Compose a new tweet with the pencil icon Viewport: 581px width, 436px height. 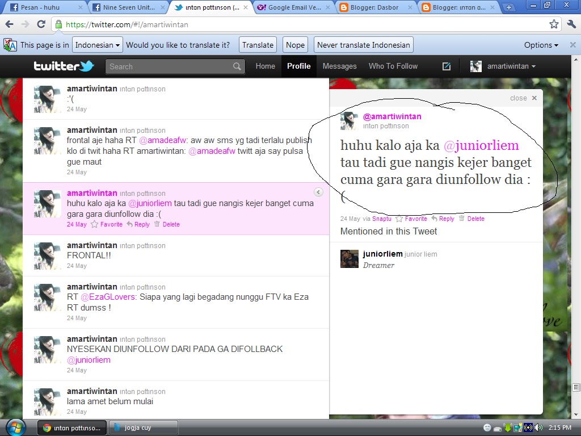point(447,66)
